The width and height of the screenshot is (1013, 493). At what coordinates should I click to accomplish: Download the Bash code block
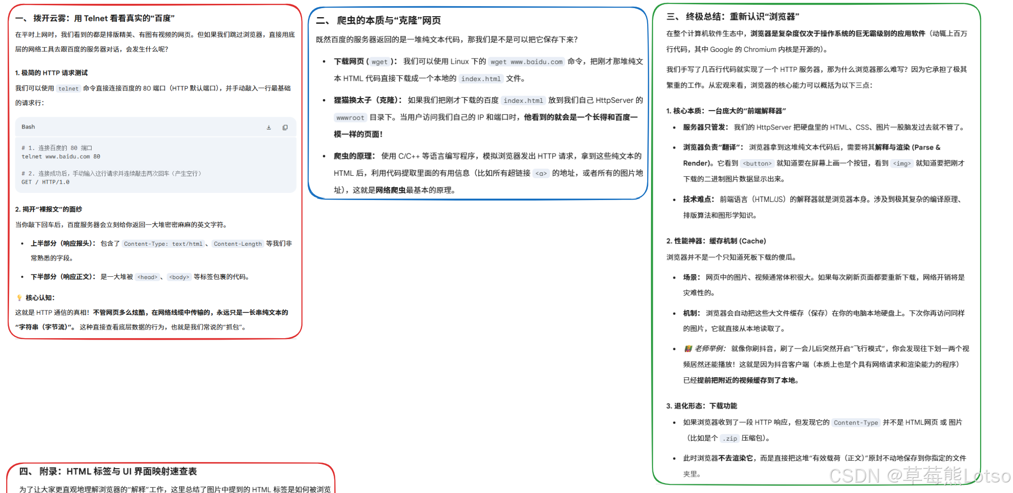coord(269,127)
